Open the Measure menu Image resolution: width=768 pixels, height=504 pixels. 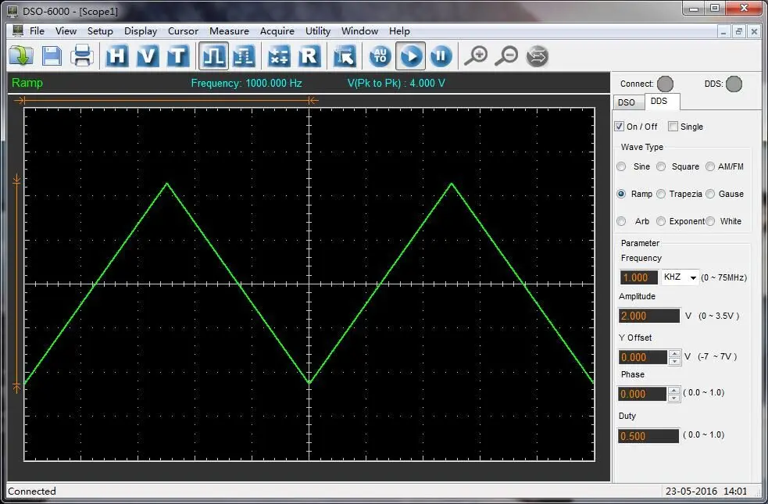(229, 31)
